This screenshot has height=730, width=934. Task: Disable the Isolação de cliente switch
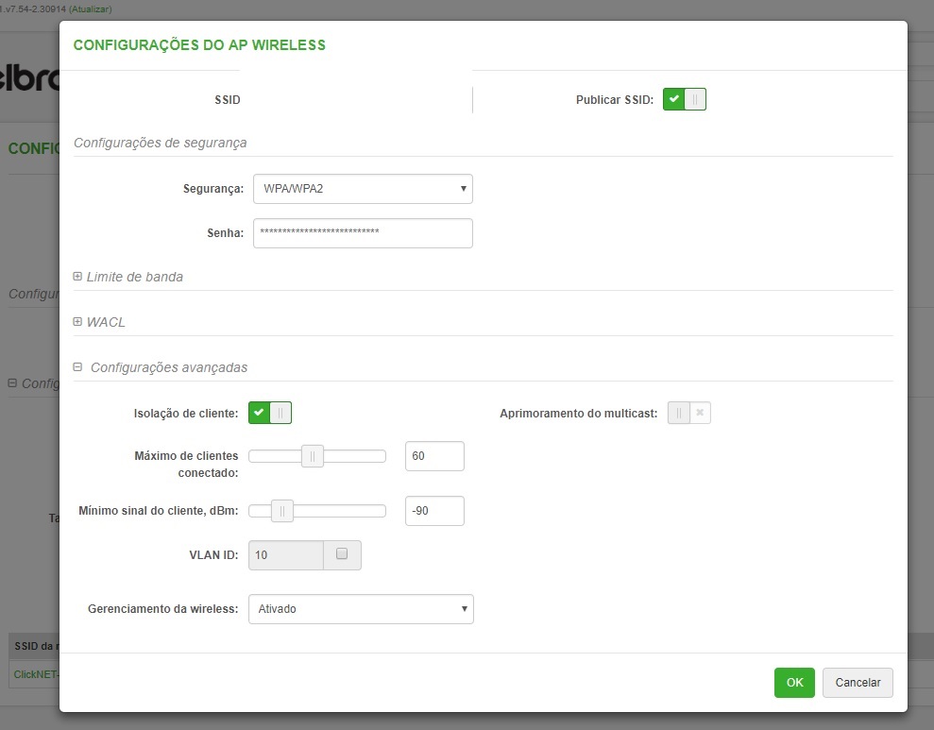click(x=270, y=413)
